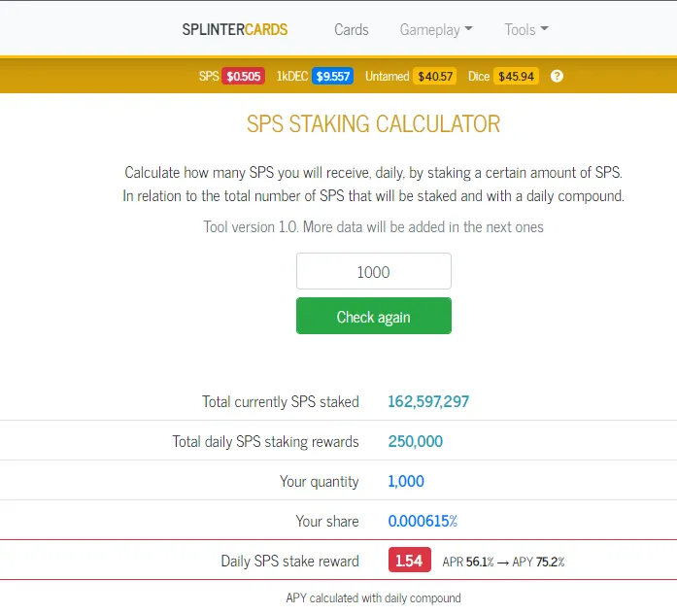The height and width of the screenshot is (614, 677).
Task: Focus the SPS amount input field
Action: click(x=374, y=272)
